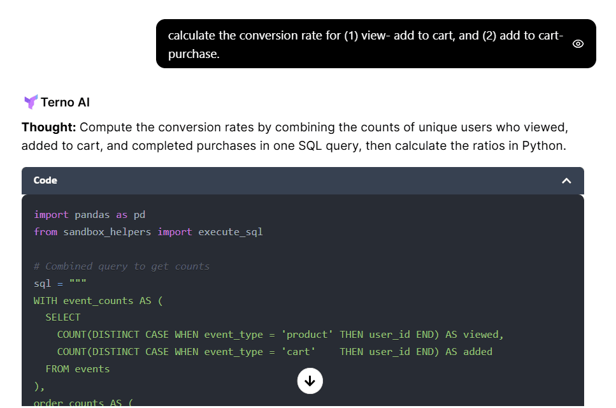
Task: Collapse the Code block with chevron
Action: coord(566,181)
